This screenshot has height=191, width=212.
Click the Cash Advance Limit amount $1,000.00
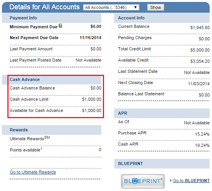[x=92, y=99]
